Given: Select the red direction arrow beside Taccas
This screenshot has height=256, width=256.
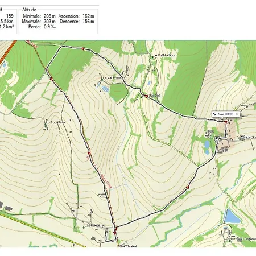Looking at the screenshot, I should click(146, 96).
